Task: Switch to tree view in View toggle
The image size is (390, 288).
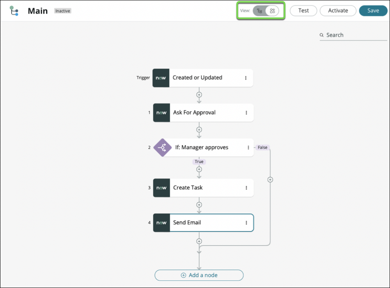Action: 259,11
